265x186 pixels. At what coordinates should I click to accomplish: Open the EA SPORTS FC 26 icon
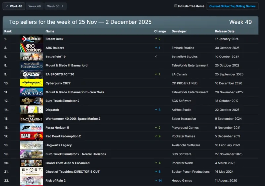pos(31,74)
